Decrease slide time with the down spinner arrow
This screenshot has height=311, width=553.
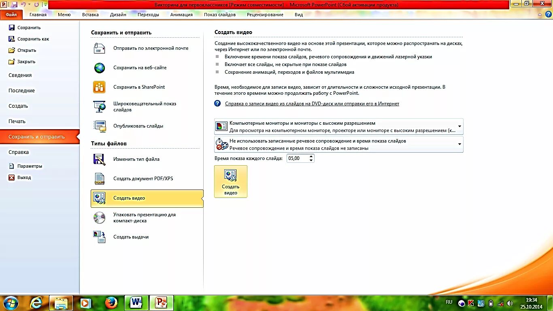coord(311,160)
